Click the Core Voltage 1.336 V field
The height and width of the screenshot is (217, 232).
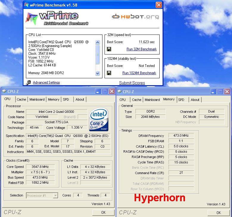click(77, 127)
